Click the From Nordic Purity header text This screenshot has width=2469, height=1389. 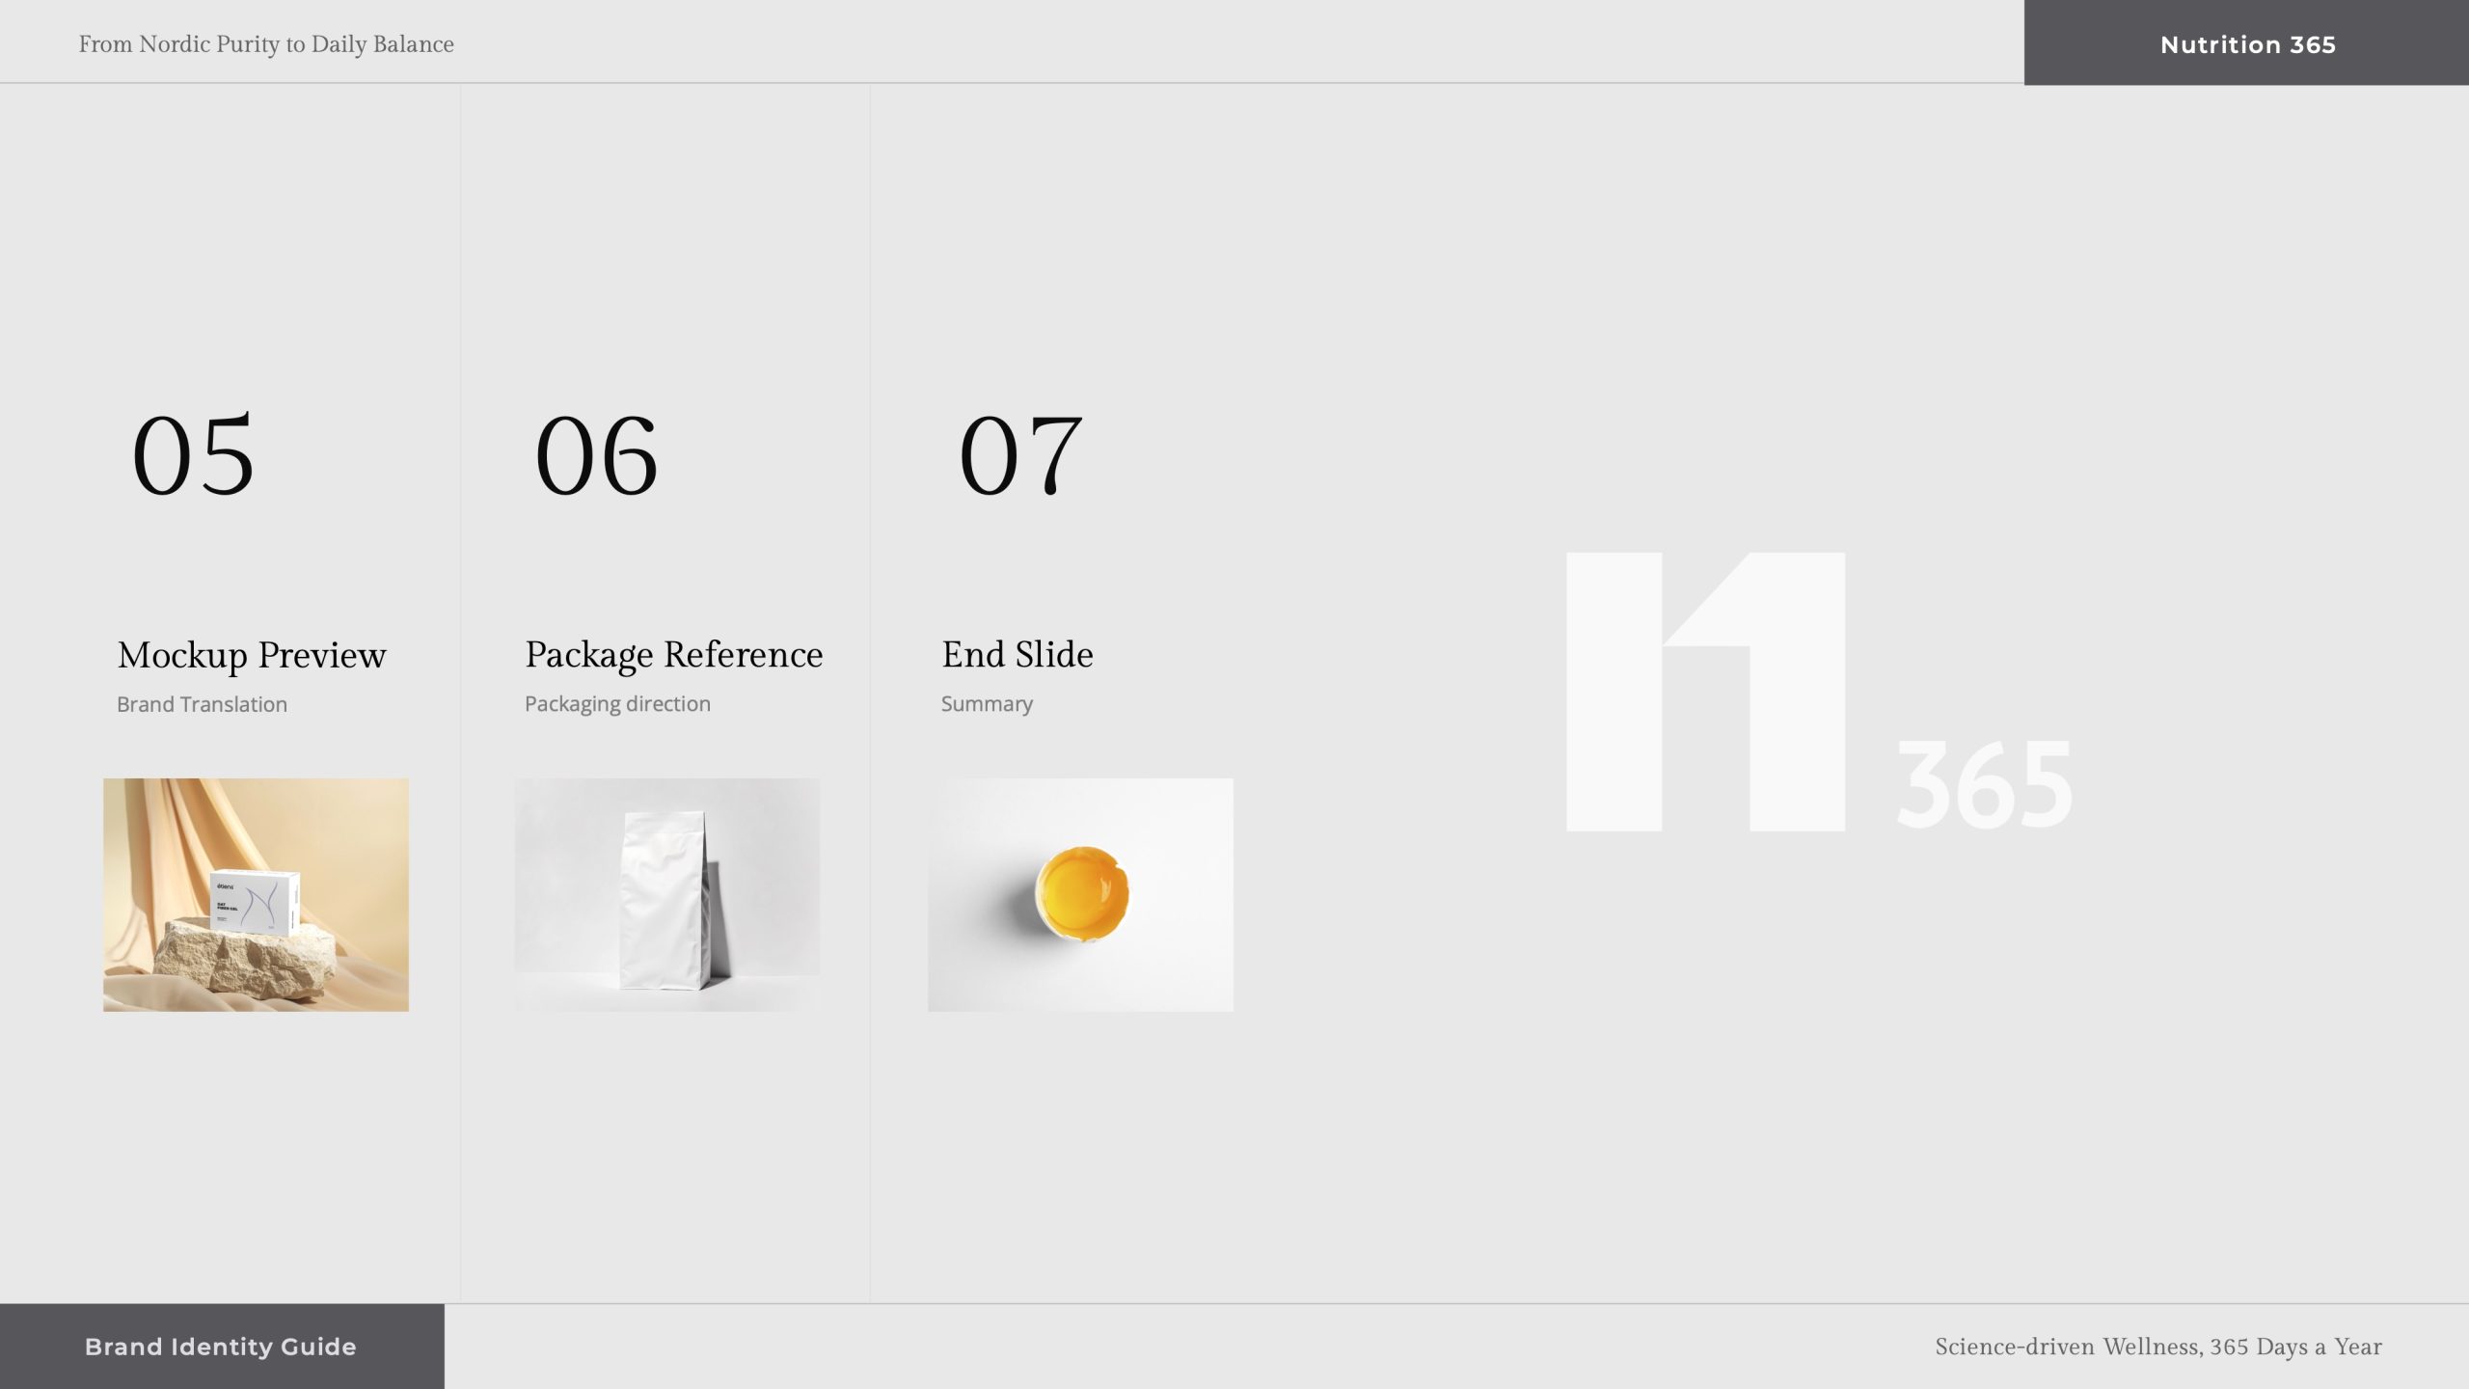266,44
